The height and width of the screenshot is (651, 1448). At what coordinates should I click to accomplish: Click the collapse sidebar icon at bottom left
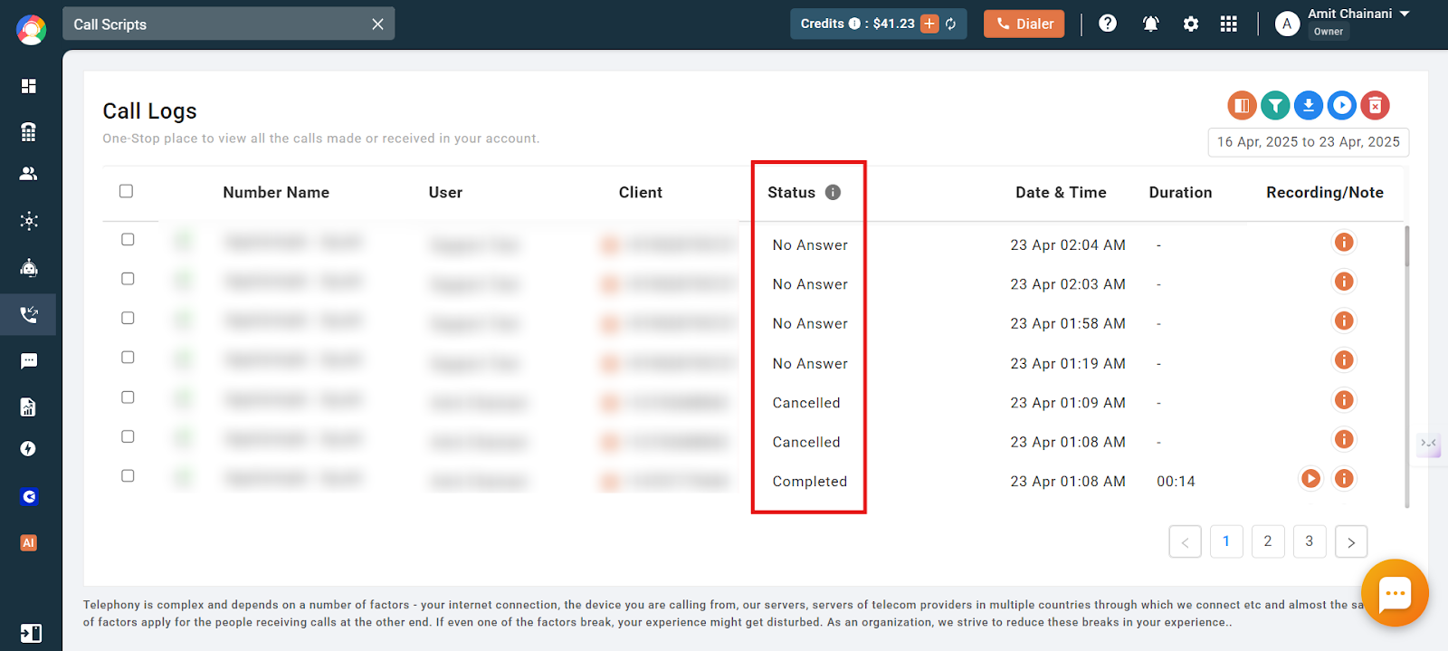[x=31, y=634]
